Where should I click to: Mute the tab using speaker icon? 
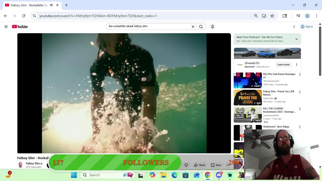[51, 5]
